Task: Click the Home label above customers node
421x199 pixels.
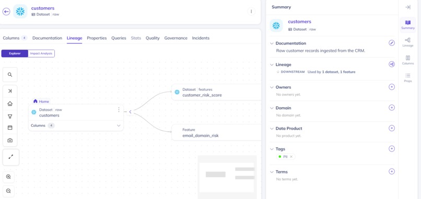Action: (x=41, y=101)
